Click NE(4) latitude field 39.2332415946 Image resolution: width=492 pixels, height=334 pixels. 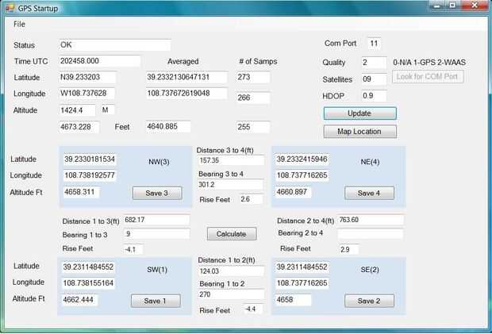pos(302,159)
